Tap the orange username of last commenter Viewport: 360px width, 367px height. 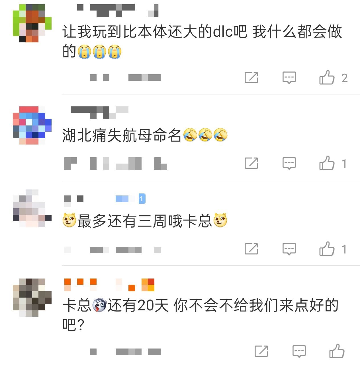tap(109, 285)
